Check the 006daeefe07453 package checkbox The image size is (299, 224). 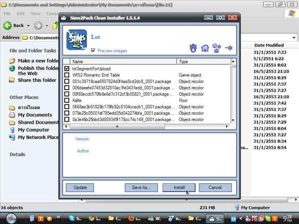tap(67, 88)
